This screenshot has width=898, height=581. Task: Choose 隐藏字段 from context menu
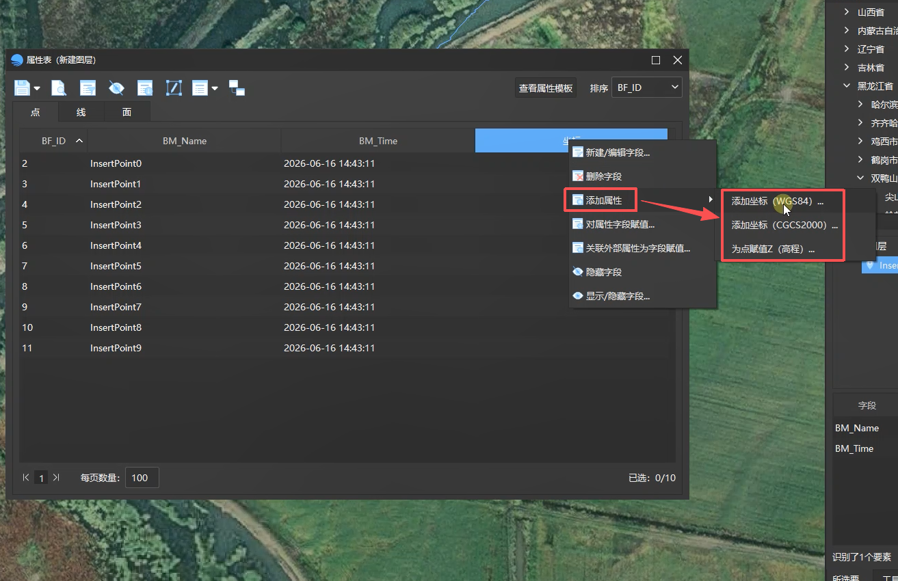tap(642, 272)
